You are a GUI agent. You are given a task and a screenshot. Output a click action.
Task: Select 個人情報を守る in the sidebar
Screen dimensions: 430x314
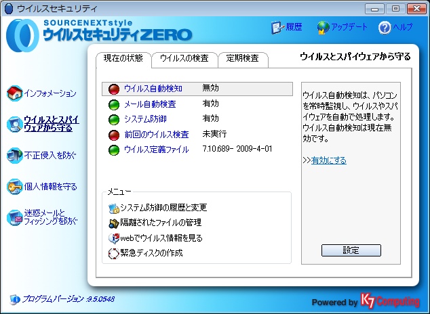[x=51, y=187]
